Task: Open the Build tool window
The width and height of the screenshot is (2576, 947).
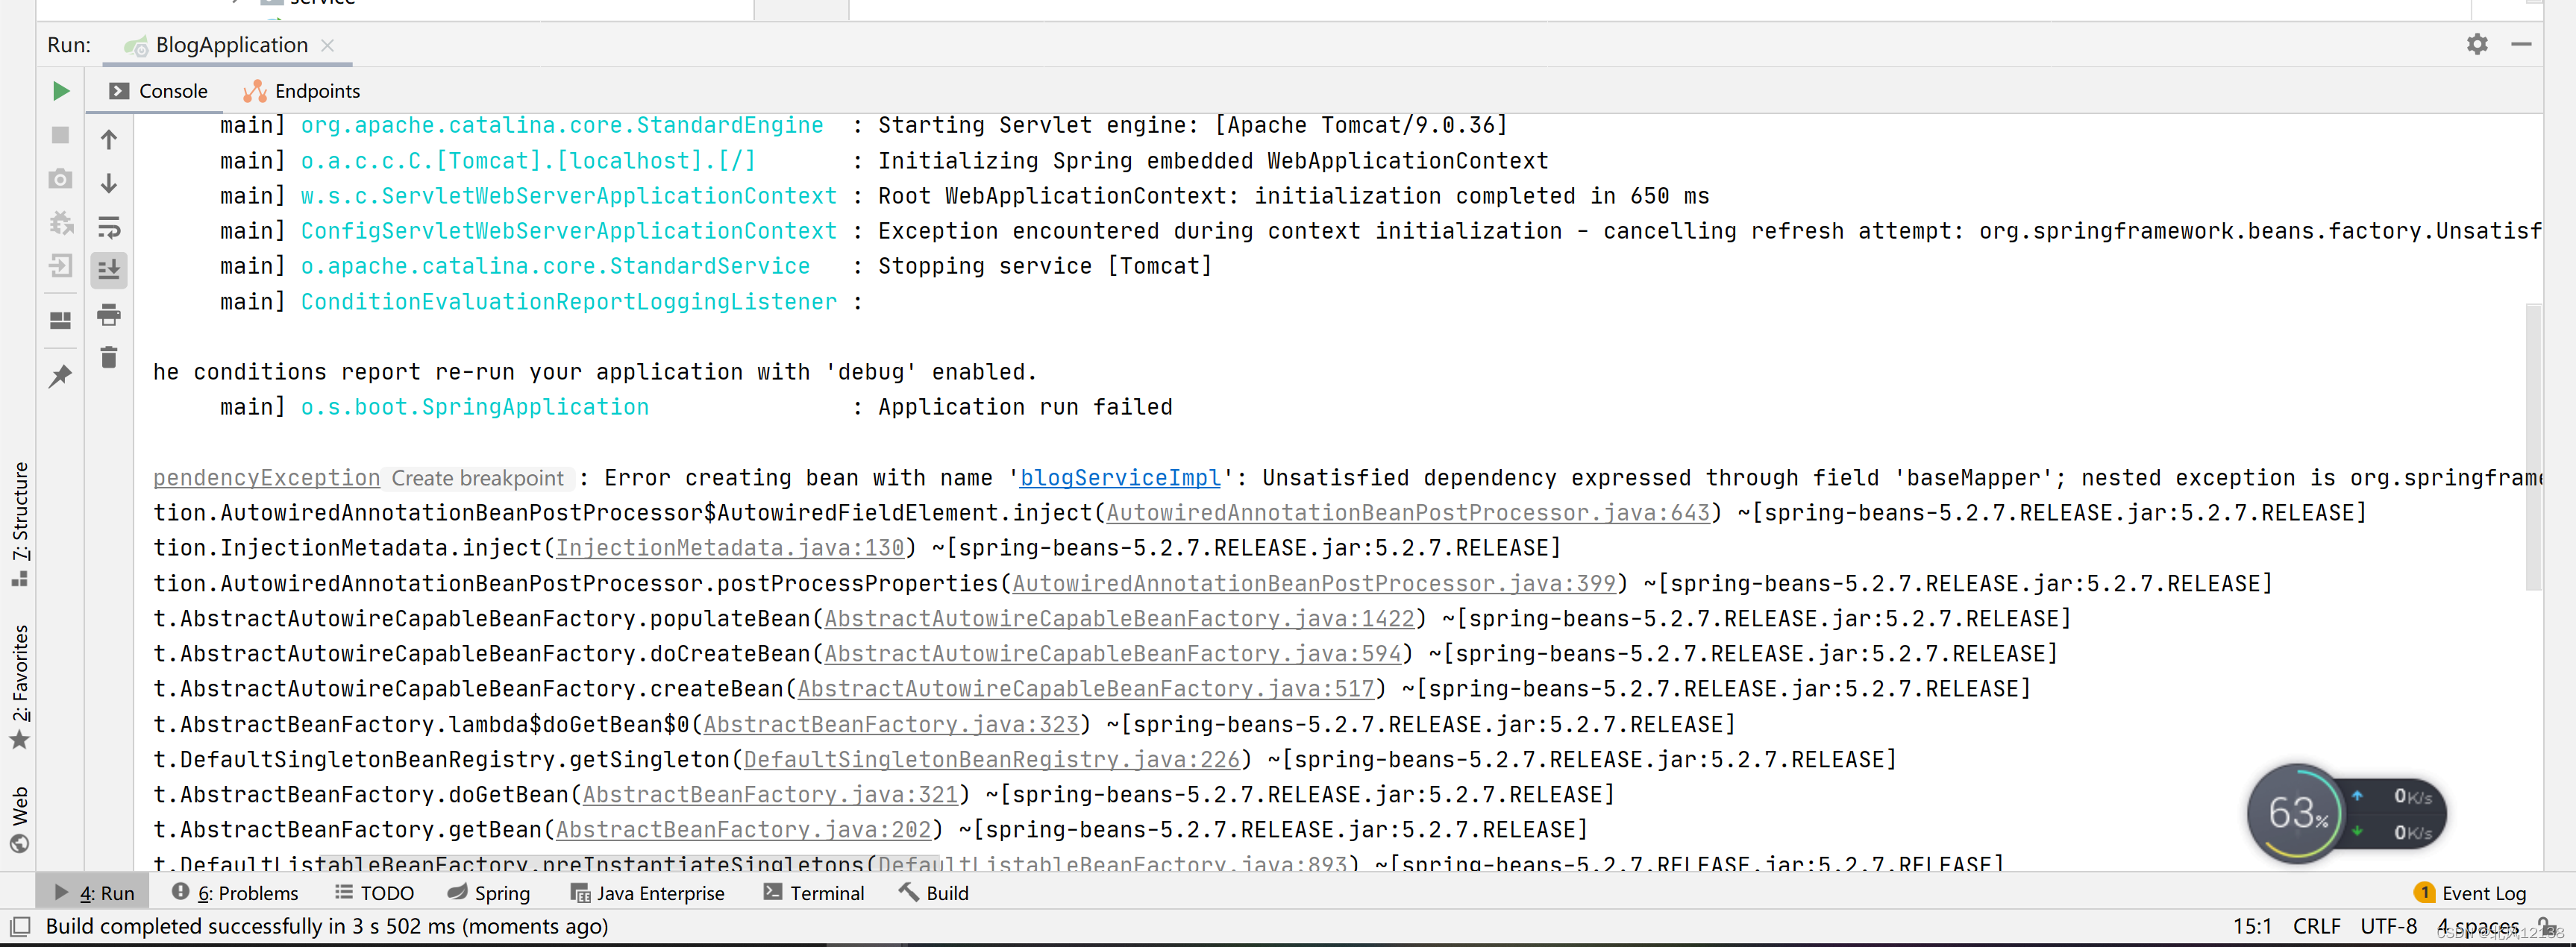Action: (x=934, y=893)
